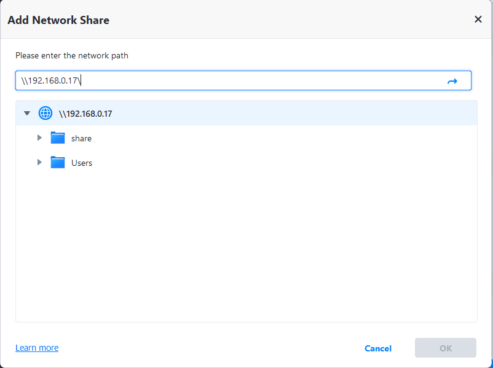
Task: Click the globe icon for \\192.168.0.17
Action: [45, 113]
